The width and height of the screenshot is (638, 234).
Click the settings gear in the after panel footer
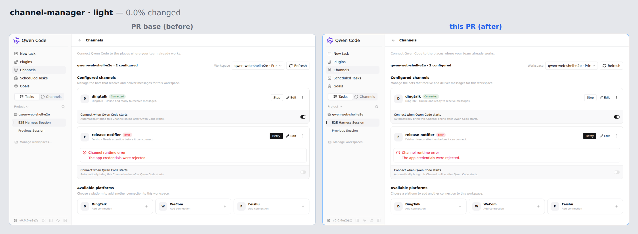(329, 220)
